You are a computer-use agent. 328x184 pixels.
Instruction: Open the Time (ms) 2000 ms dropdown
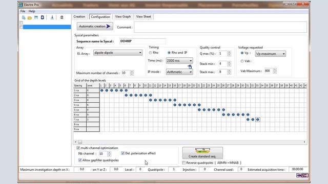pyautogui.click(x=179, y=61)
